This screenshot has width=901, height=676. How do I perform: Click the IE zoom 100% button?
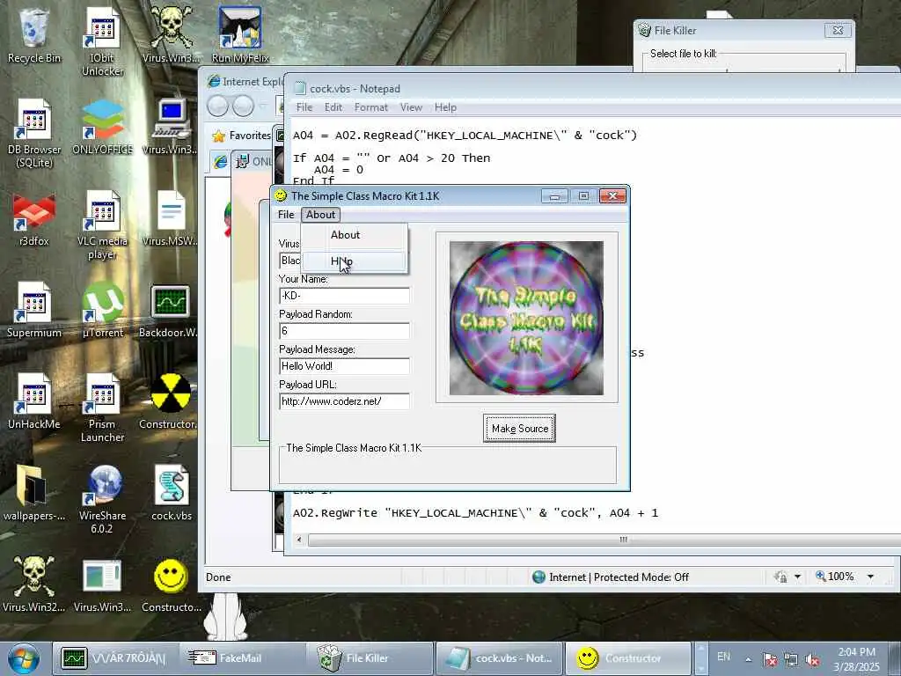pos(834,577)
